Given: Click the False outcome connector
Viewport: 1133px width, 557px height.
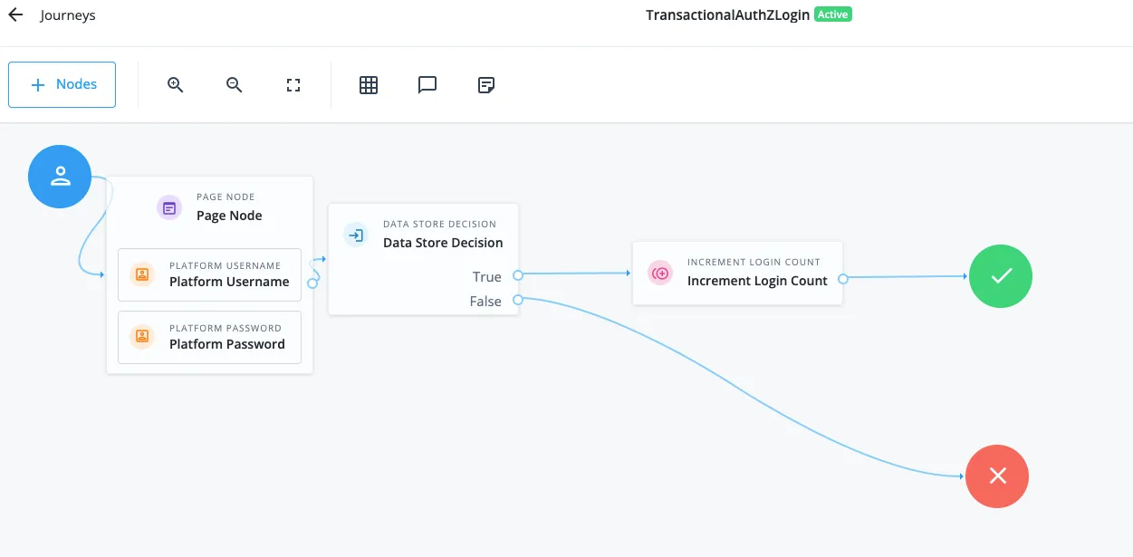Looking at the screenshot, I should point(517,300).
